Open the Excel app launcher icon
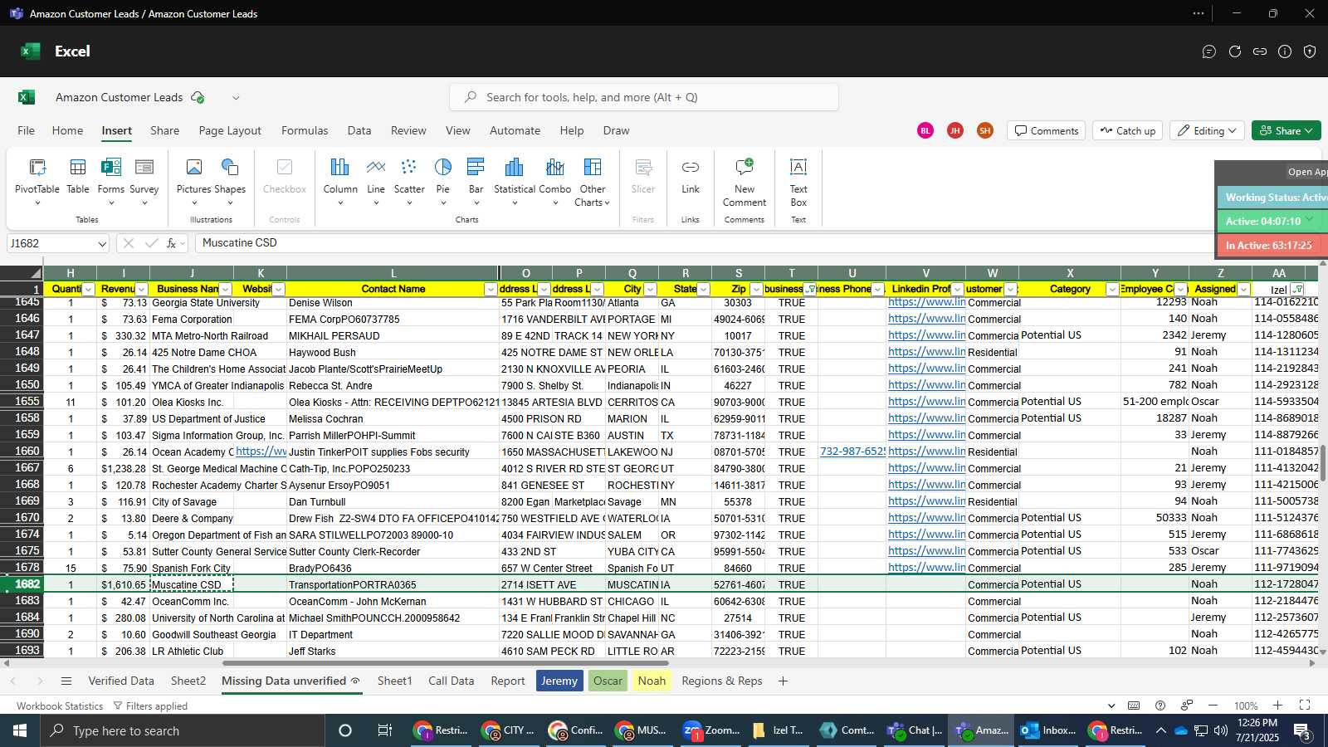1328x747 pixels. pos(31,51)
